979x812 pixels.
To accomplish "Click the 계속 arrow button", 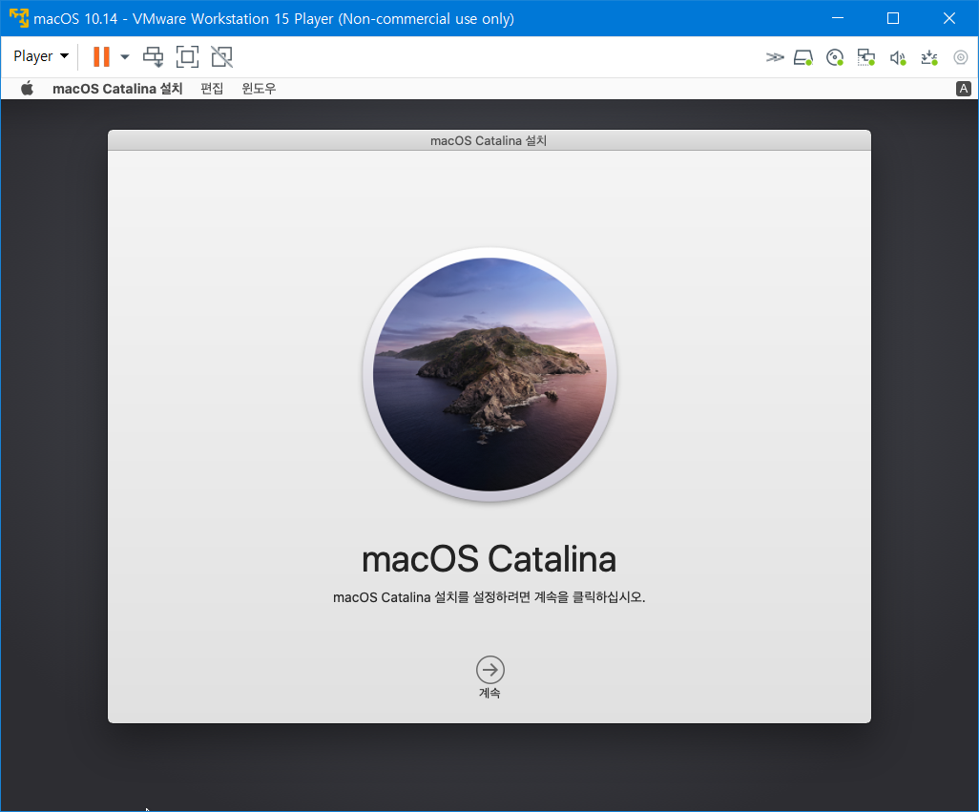I will tap(490, 670).
